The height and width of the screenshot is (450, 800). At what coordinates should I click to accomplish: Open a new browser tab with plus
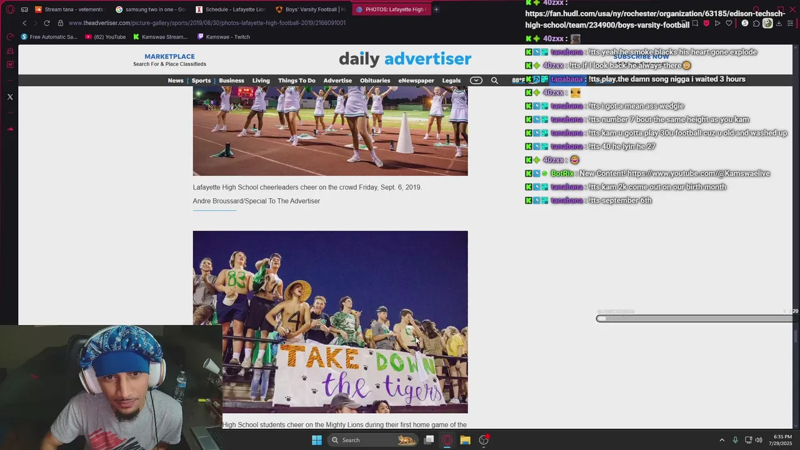[436, 9]
